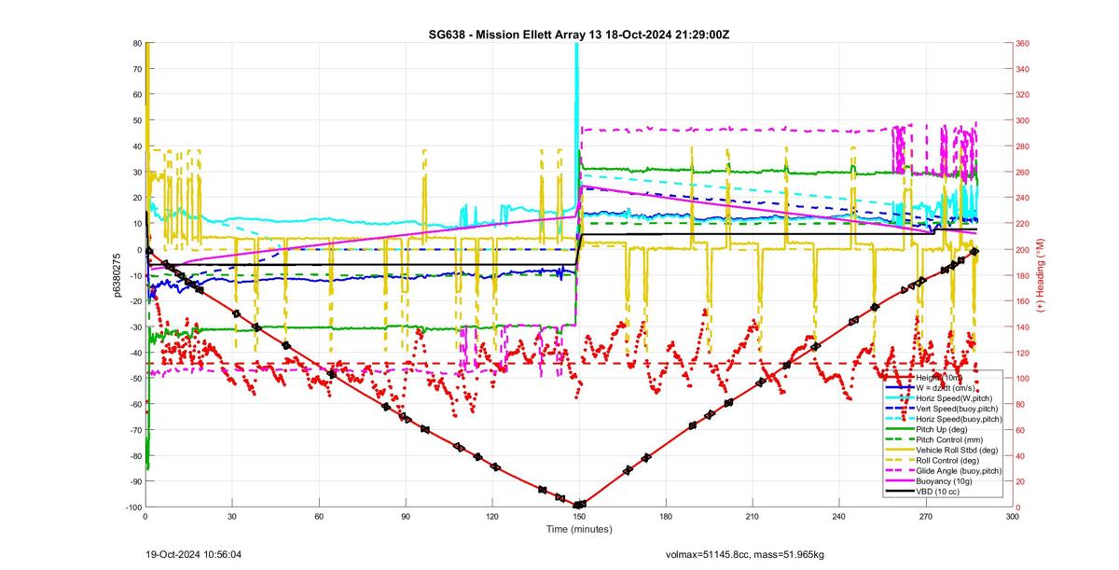The image size is (1119, 570).
Task: Select the 'Vert Speed(buoy,pitch)' legend entry
Action: point(943,409)
